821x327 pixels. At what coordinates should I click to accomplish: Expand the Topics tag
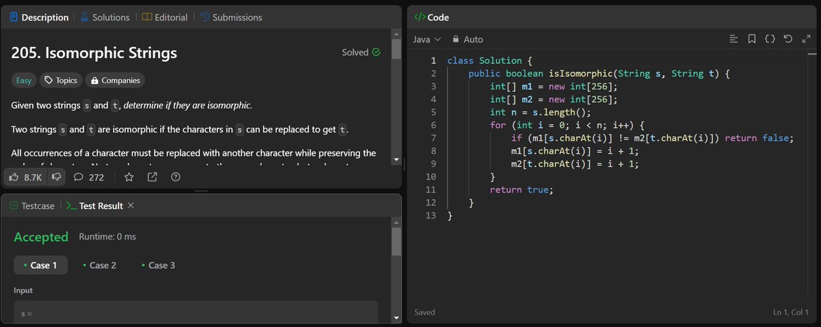pyautogui.click(x=60, y=80)
